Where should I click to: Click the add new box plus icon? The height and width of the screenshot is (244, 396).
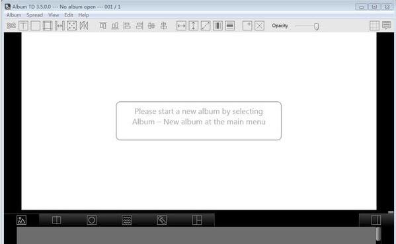[x=247, y=26]
